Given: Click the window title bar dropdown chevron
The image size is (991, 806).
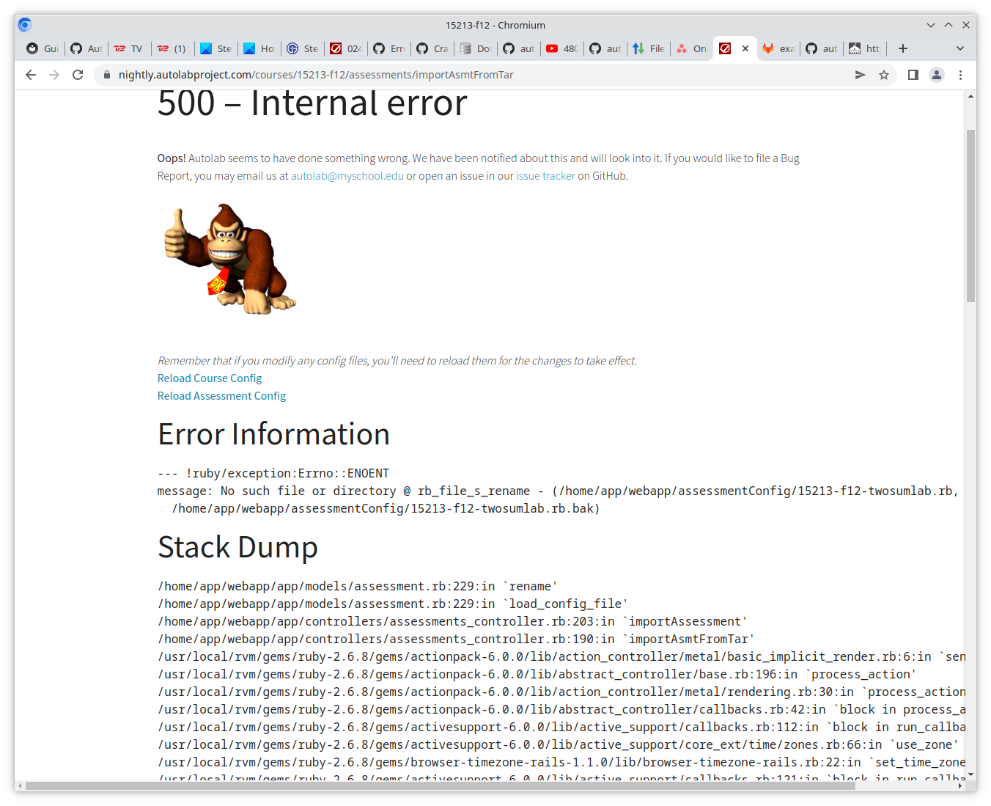Looking at the screenshot, I should (x=930, y=25).
